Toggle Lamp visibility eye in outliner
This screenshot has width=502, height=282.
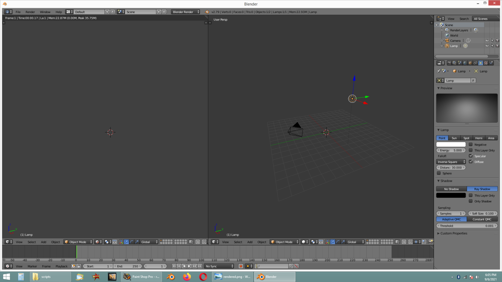[487, 46]
